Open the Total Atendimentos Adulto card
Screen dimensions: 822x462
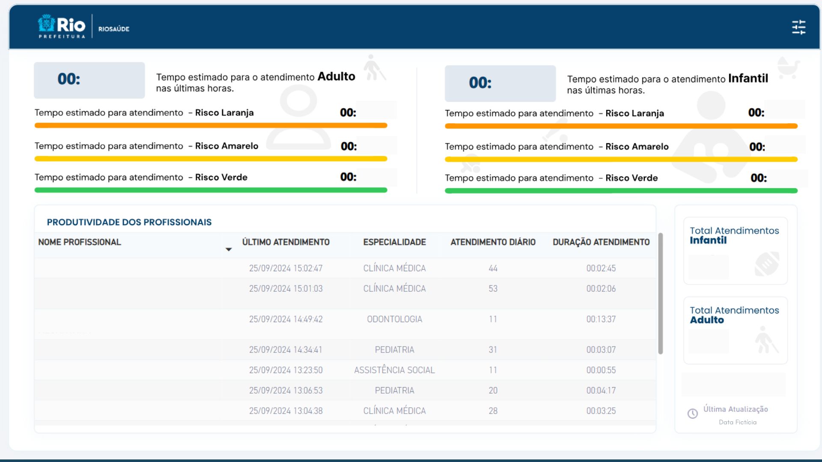(735, 330)
